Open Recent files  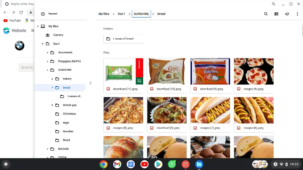pyautogui.click(x=53, y=14)
